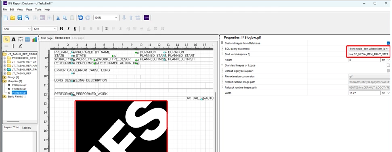This screenshot has height=152, width=392.
Task: Click the Width value 11.27 field
Action: point(365,93)
